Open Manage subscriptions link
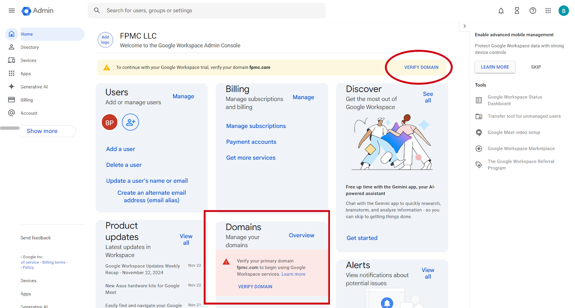Viewport: 575px width, 308px height. coord(256,126)
